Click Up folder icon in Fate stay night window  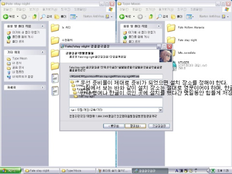tap(34, 16)
